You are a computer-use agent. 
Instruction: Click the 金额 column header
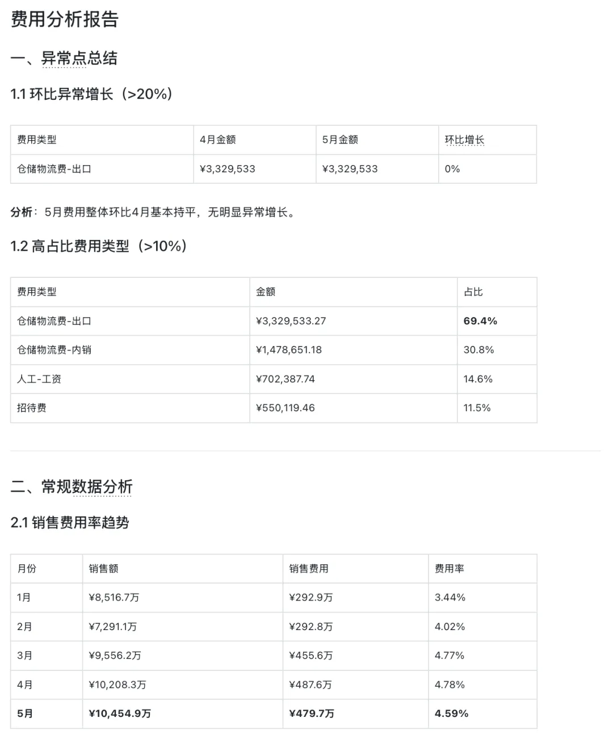tap(266, 292)
